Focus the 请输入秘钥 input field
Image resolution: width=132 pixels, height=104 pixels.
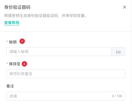point(59,52)
